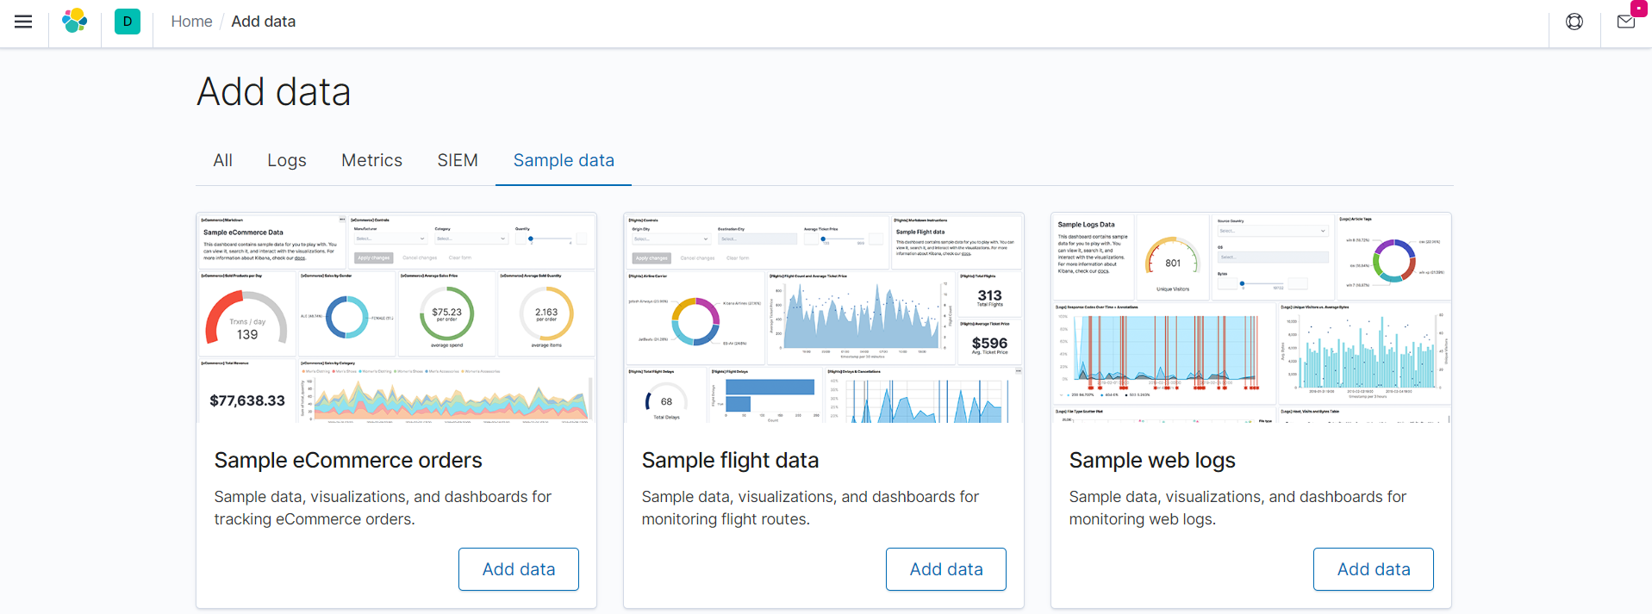Click the flight data dashboard preview image
Viewport: 1652px width, 614px height.
[x=824, y=318]
